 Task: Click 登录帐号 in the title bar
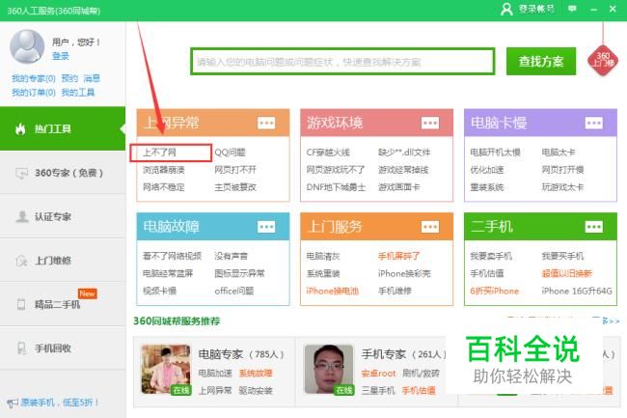[536, 9]
